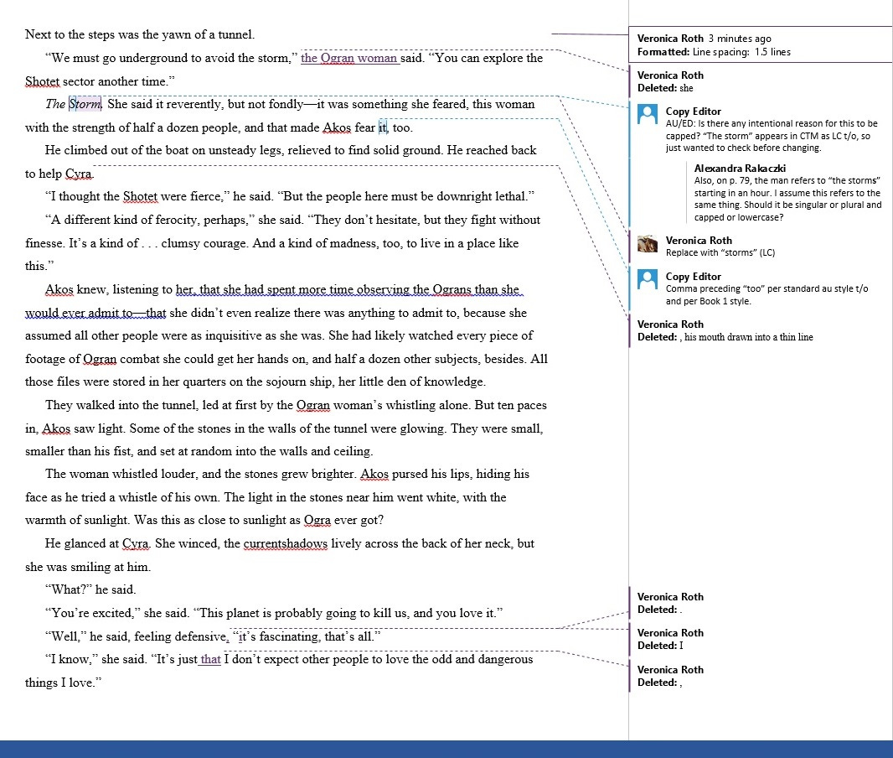Click the underlined word 'Ogra' before 'ever got'
The image size is (893, 758).
[317, 521]
